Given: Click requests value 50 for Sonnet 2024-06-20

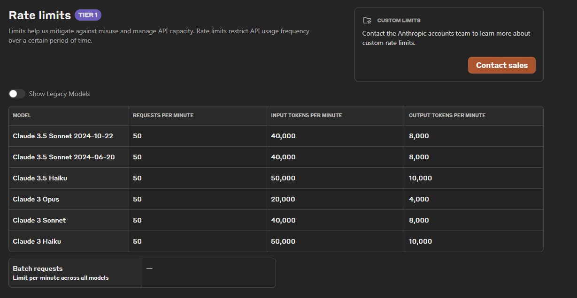Looking at the screenshot, I should tap(137, 157).
